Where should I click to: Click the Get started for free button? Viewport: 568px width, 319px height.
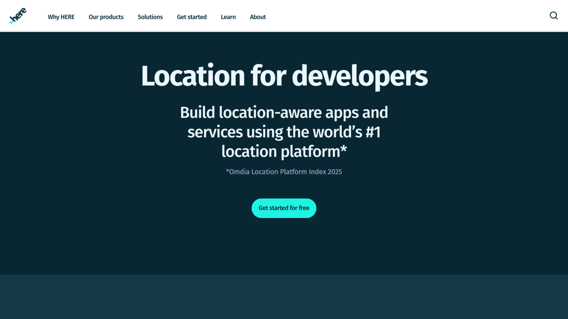284,208
